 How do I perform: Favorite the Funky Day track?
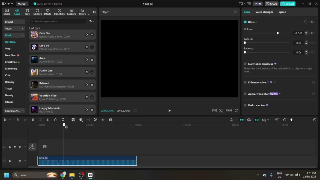[86, 72]
